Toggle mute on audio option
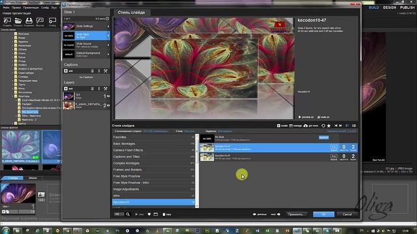The image size is (417, 234). pos(323,117)
